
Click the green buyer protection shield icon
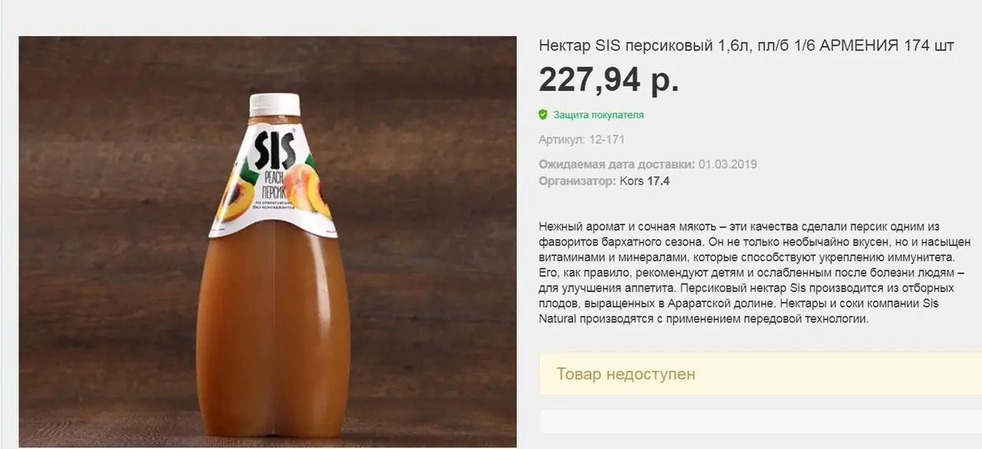coord(543,115)
